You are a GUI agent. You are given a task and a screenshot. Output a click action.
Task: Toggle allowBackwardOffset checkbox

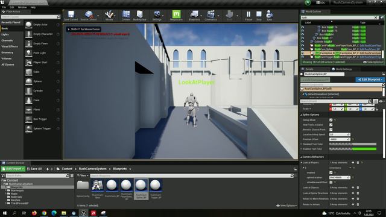pyautogui.click(x=331, y=182)
